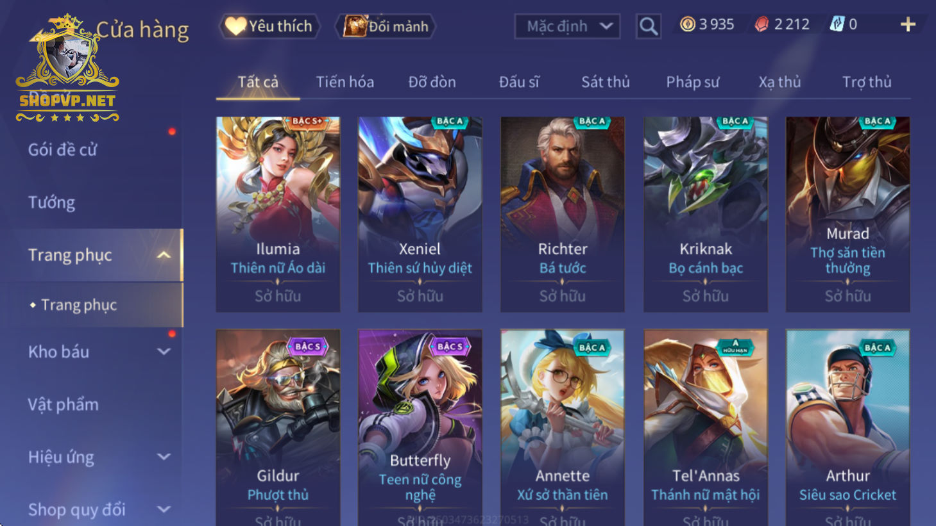Open the Mặc định sort dropdown
The height and width of the screenshot is (526, 936).
[x=567, y=26]
